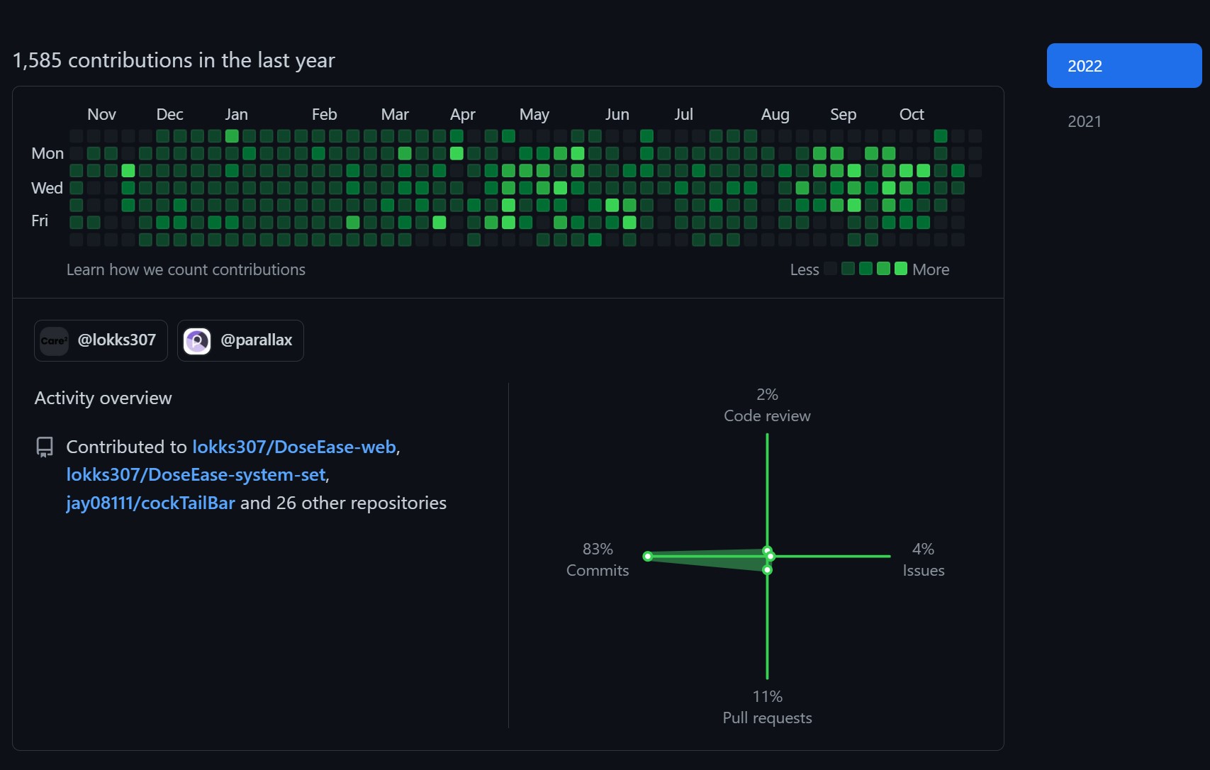Filter activity by @lokks307 organization
This screenshot has height=770, width=1210.
coord(101,340)
